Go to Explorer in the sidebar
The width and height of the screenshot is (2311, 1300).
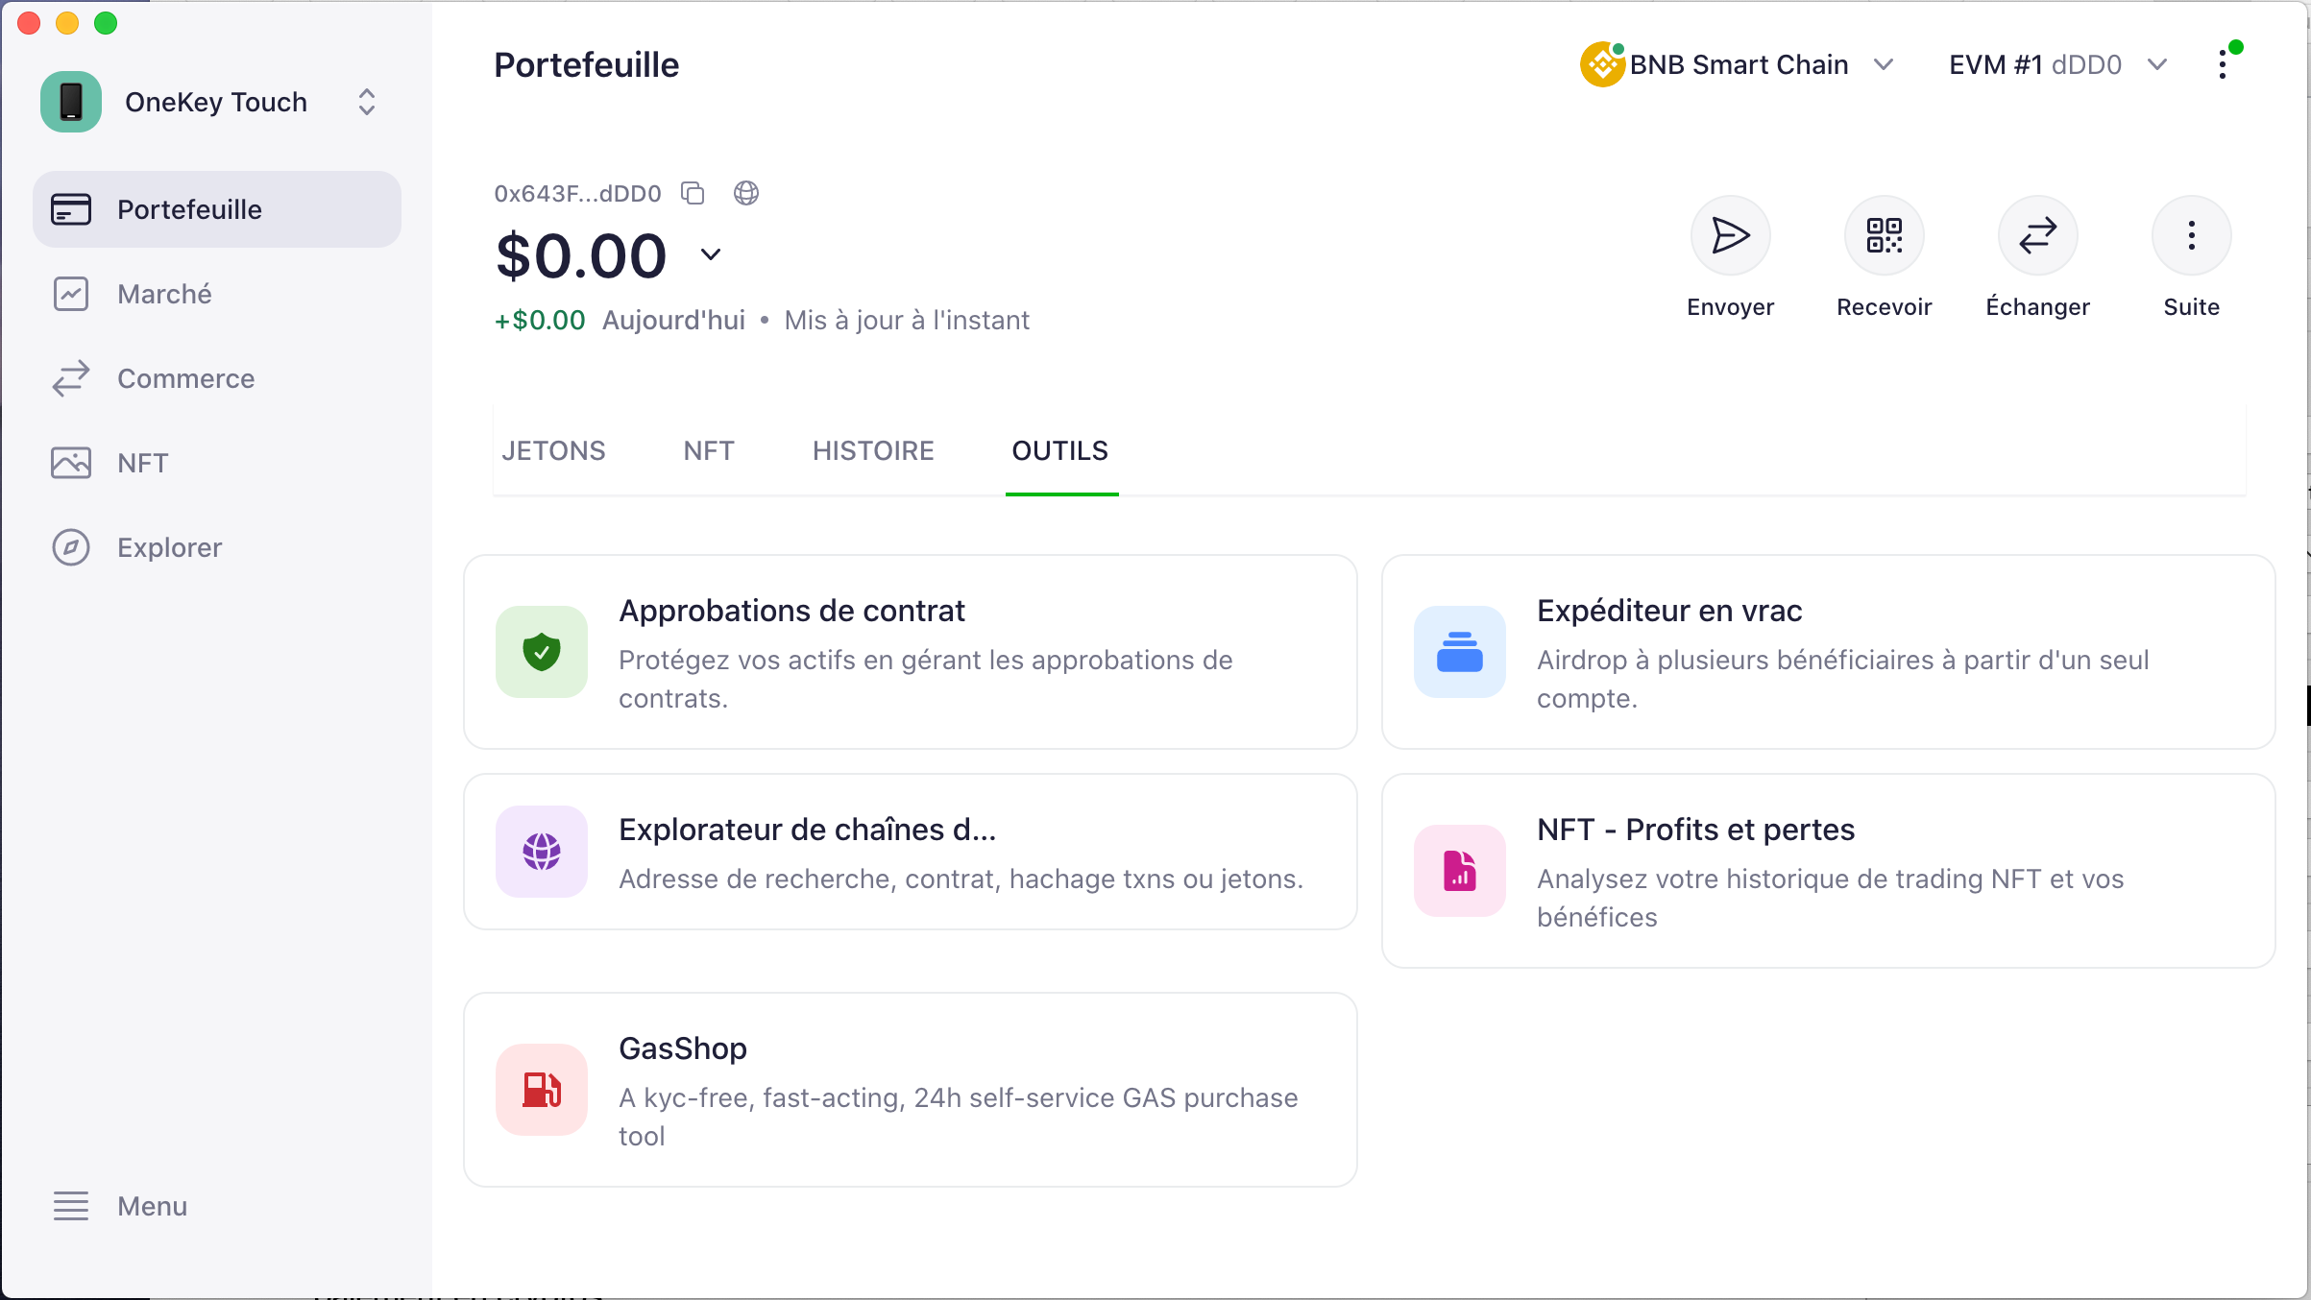pos(169,547)
